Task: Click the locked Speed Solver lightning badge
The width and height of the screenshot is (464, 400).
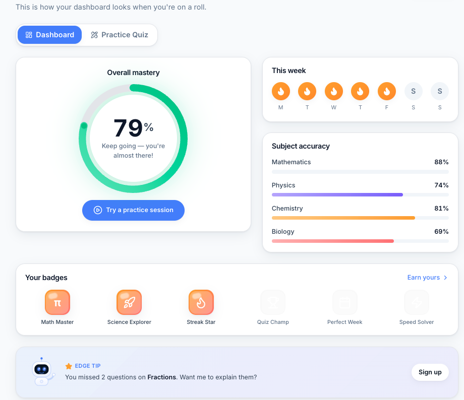Action: click(417, 302)
